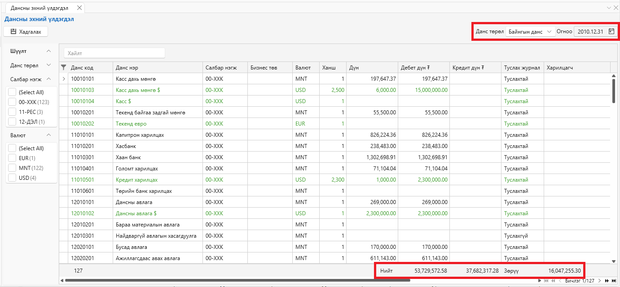
Task: Click the vertical scrollbar up arrow
Action: (614, 76)
